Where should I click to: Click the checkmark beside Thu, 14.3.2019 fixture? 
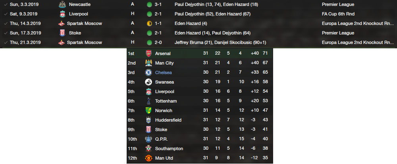(x=6, y=23)
